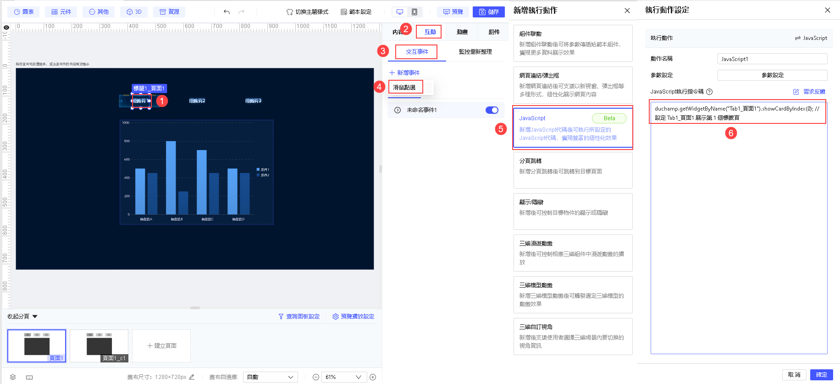Click the 動作名稱 input field
The width and height of the screenshot is (840, 384).
click(772, 59)
